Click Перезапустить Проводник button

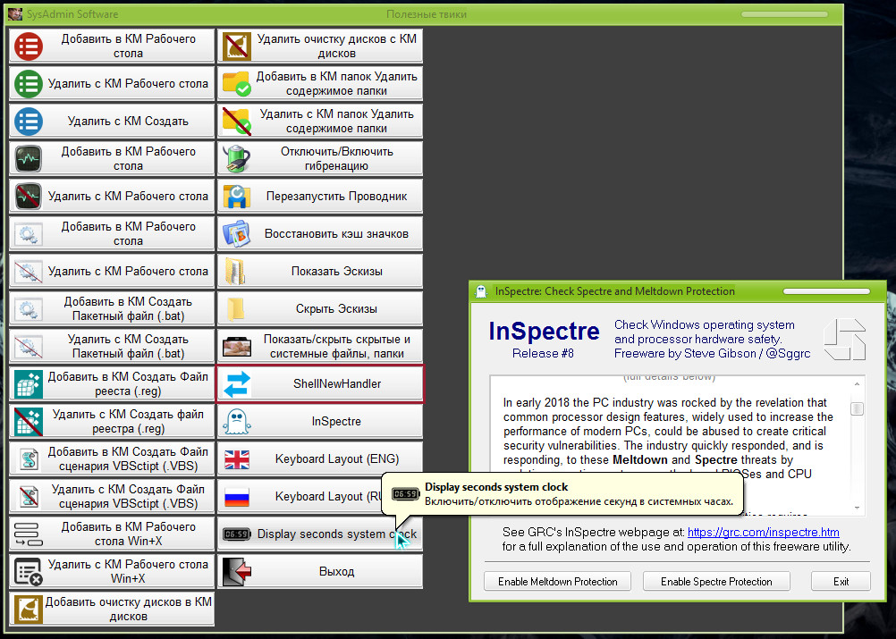click(x=320, y=196)
